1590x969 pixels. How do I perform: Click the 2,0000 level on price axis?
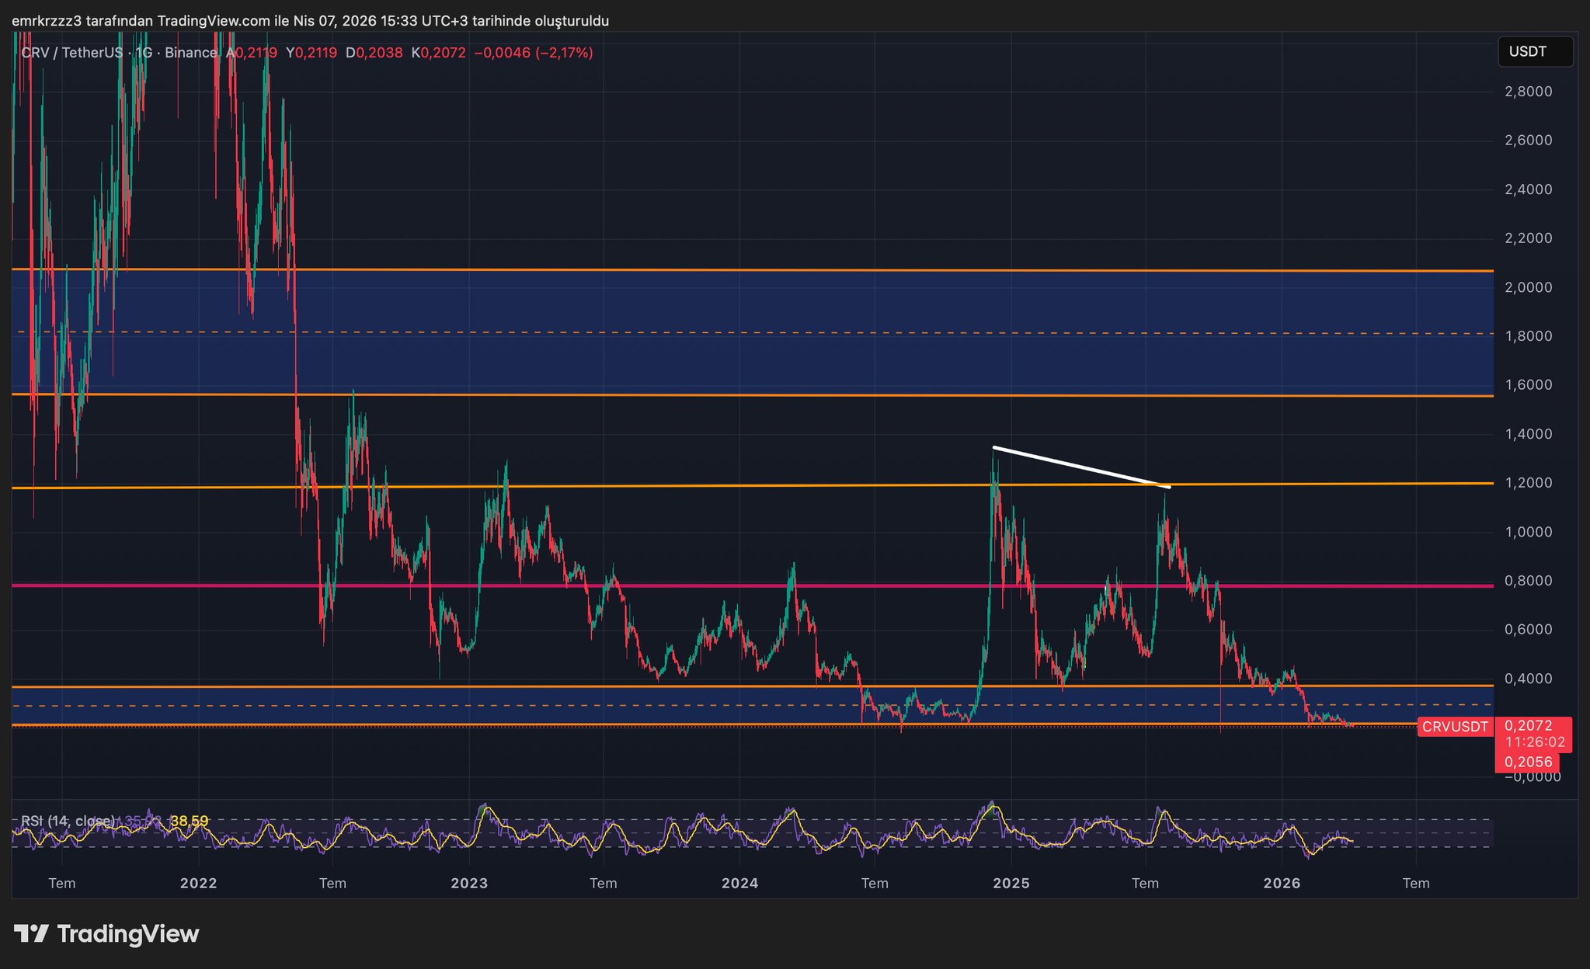[x=1528, y=287]
